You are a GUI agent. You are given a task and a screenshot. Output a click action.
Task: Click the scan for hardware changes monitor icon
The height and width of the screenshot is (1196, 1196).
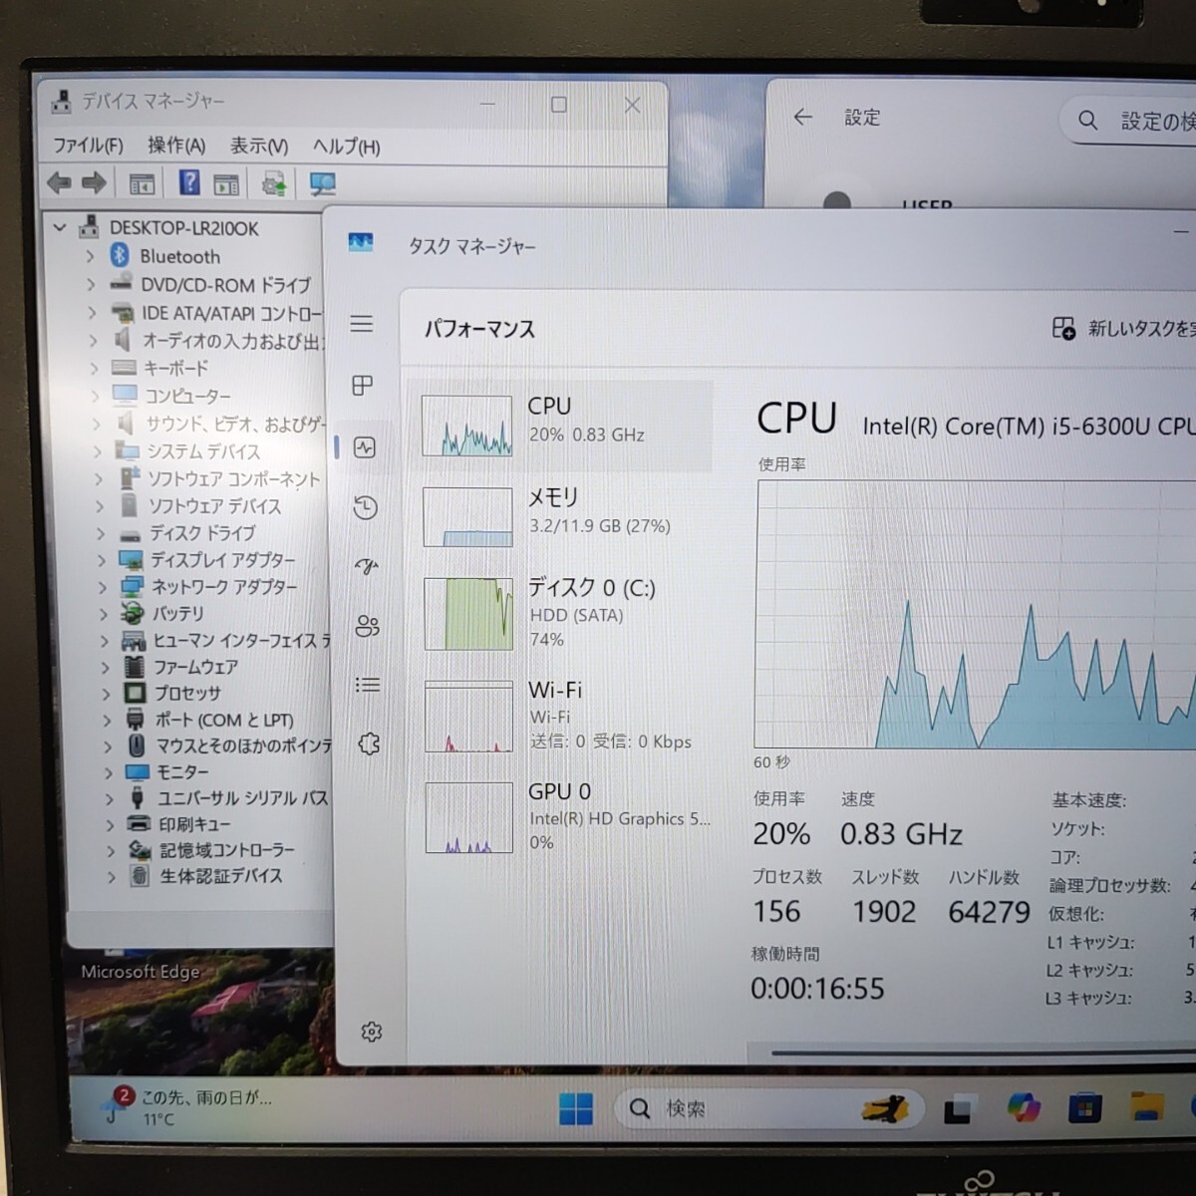tap(322, 184)
